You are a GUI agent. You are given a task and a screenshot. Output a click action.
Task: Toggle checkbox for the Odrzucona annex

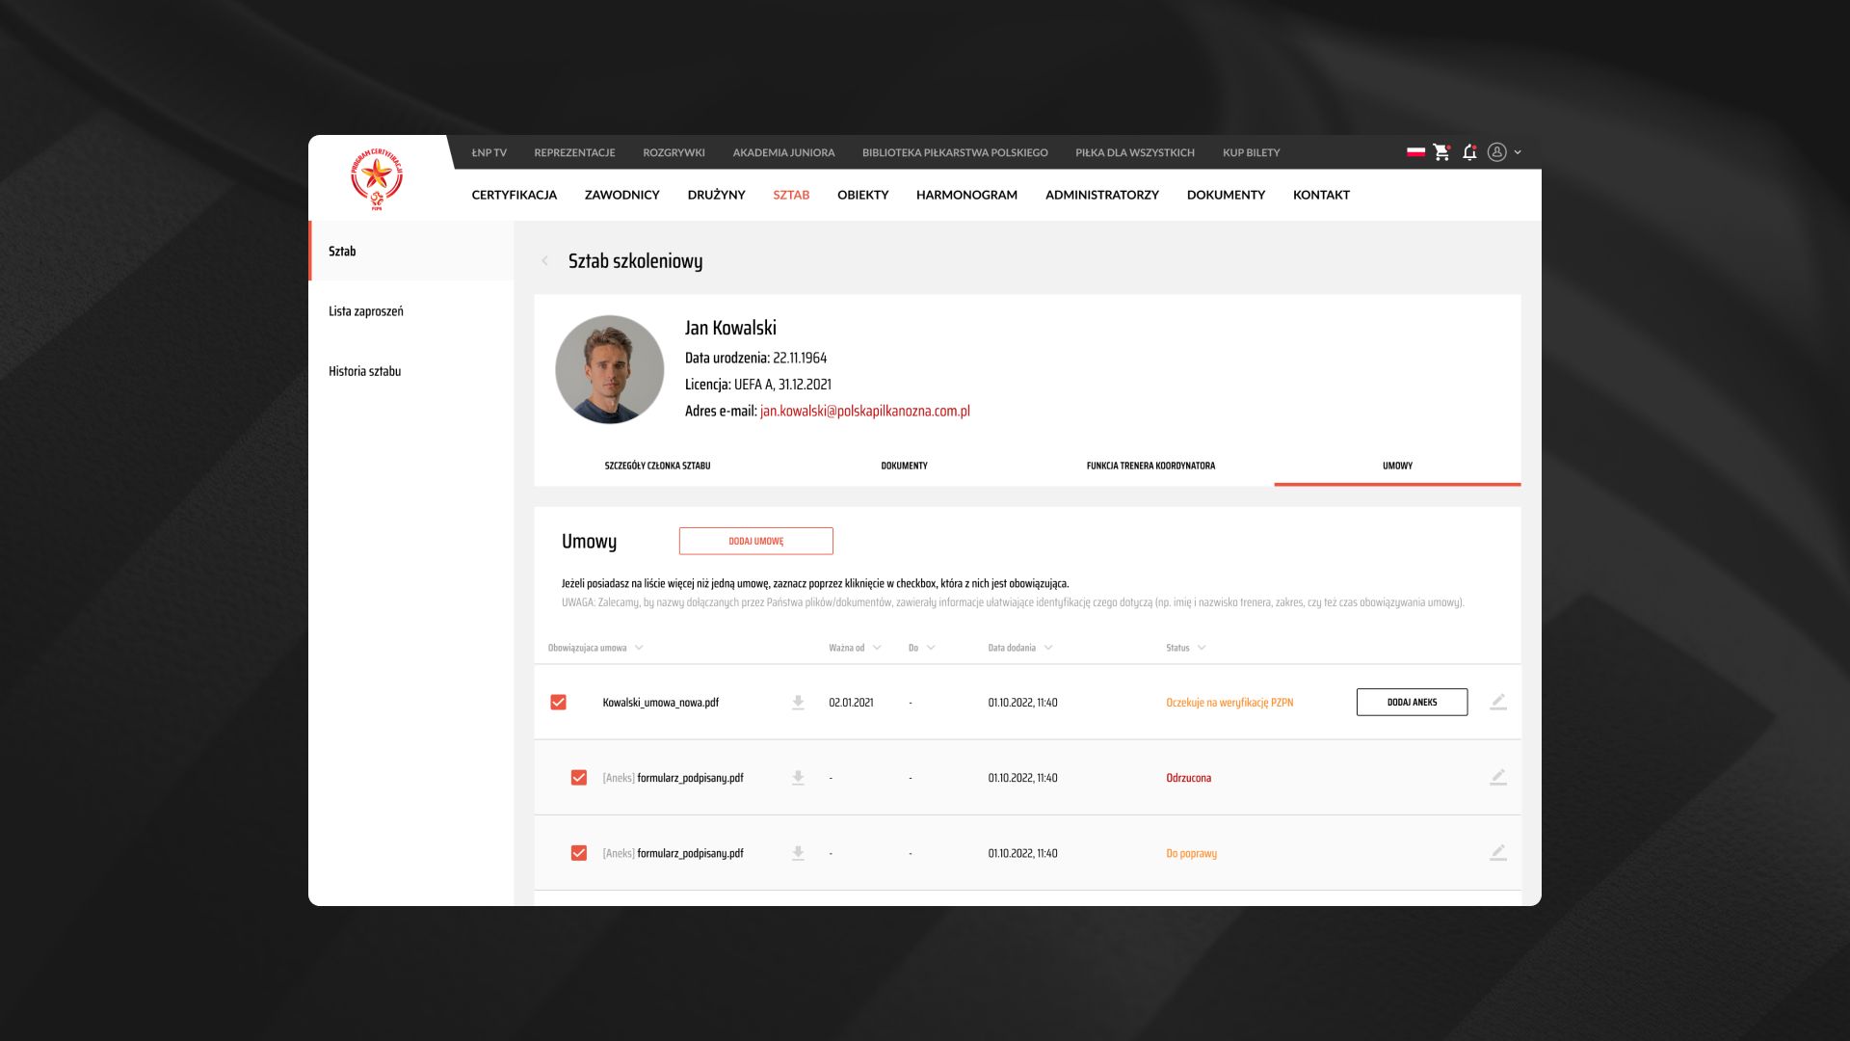[x=579, y=778]
